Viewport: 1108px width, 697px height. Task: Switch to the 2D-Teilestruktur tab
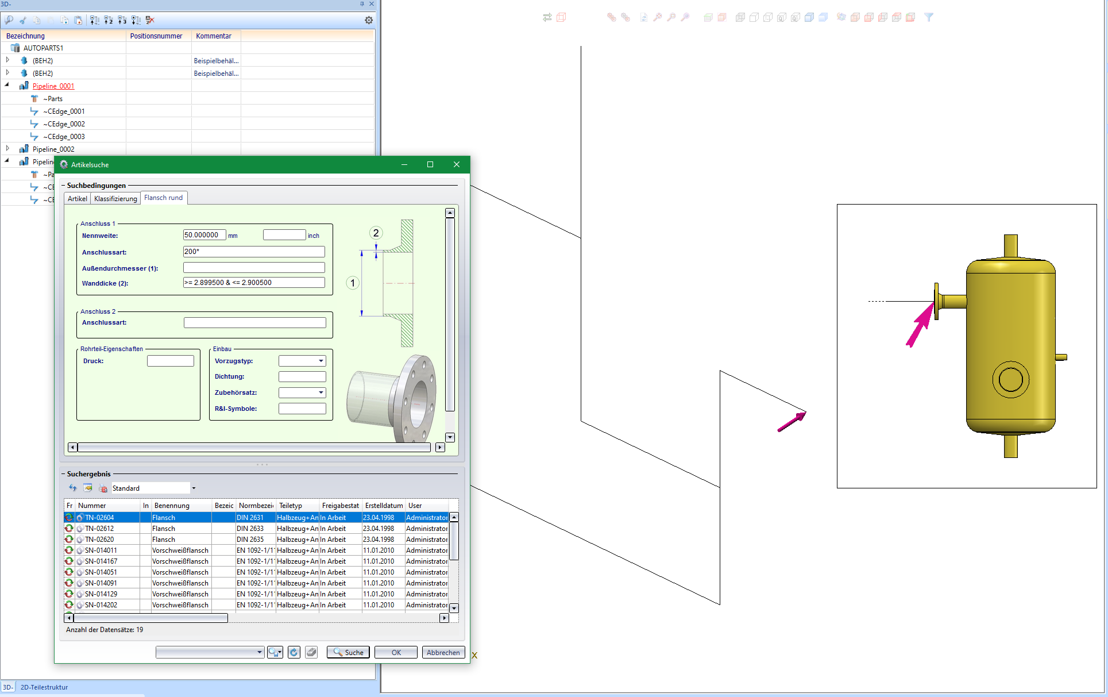(44, 687)
